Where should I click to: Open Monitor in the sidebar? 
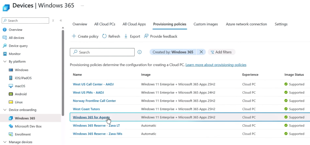click(x=15, y=54)
